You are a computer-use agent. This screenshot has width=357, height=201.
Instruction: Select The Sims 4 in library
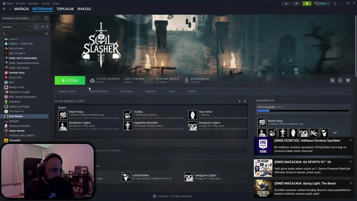tap(16, 111)
